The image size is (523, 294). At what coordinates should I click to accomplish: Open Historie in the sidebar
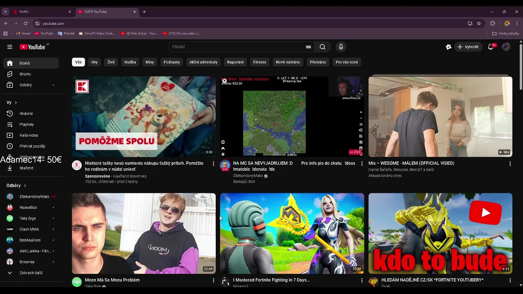coord(31,114)
